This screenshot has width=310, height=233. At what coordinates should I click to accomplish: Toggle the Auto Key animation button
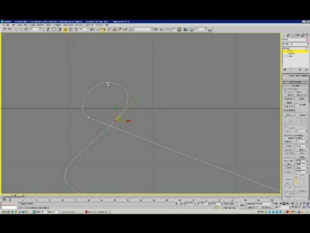pyautogui.click(x=251, y=204)
